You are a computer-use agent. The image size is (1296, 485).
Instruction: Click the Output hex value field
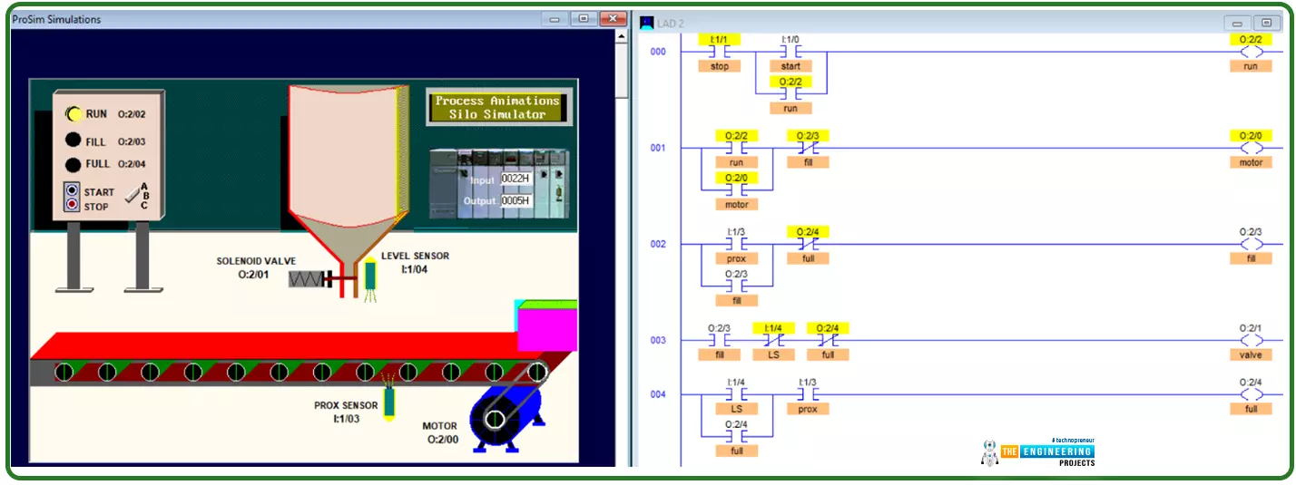[x=515, y=200]
